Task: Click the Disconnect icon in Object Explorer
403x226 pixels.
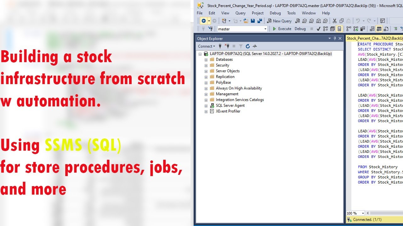Action: [x=227, y=46]
